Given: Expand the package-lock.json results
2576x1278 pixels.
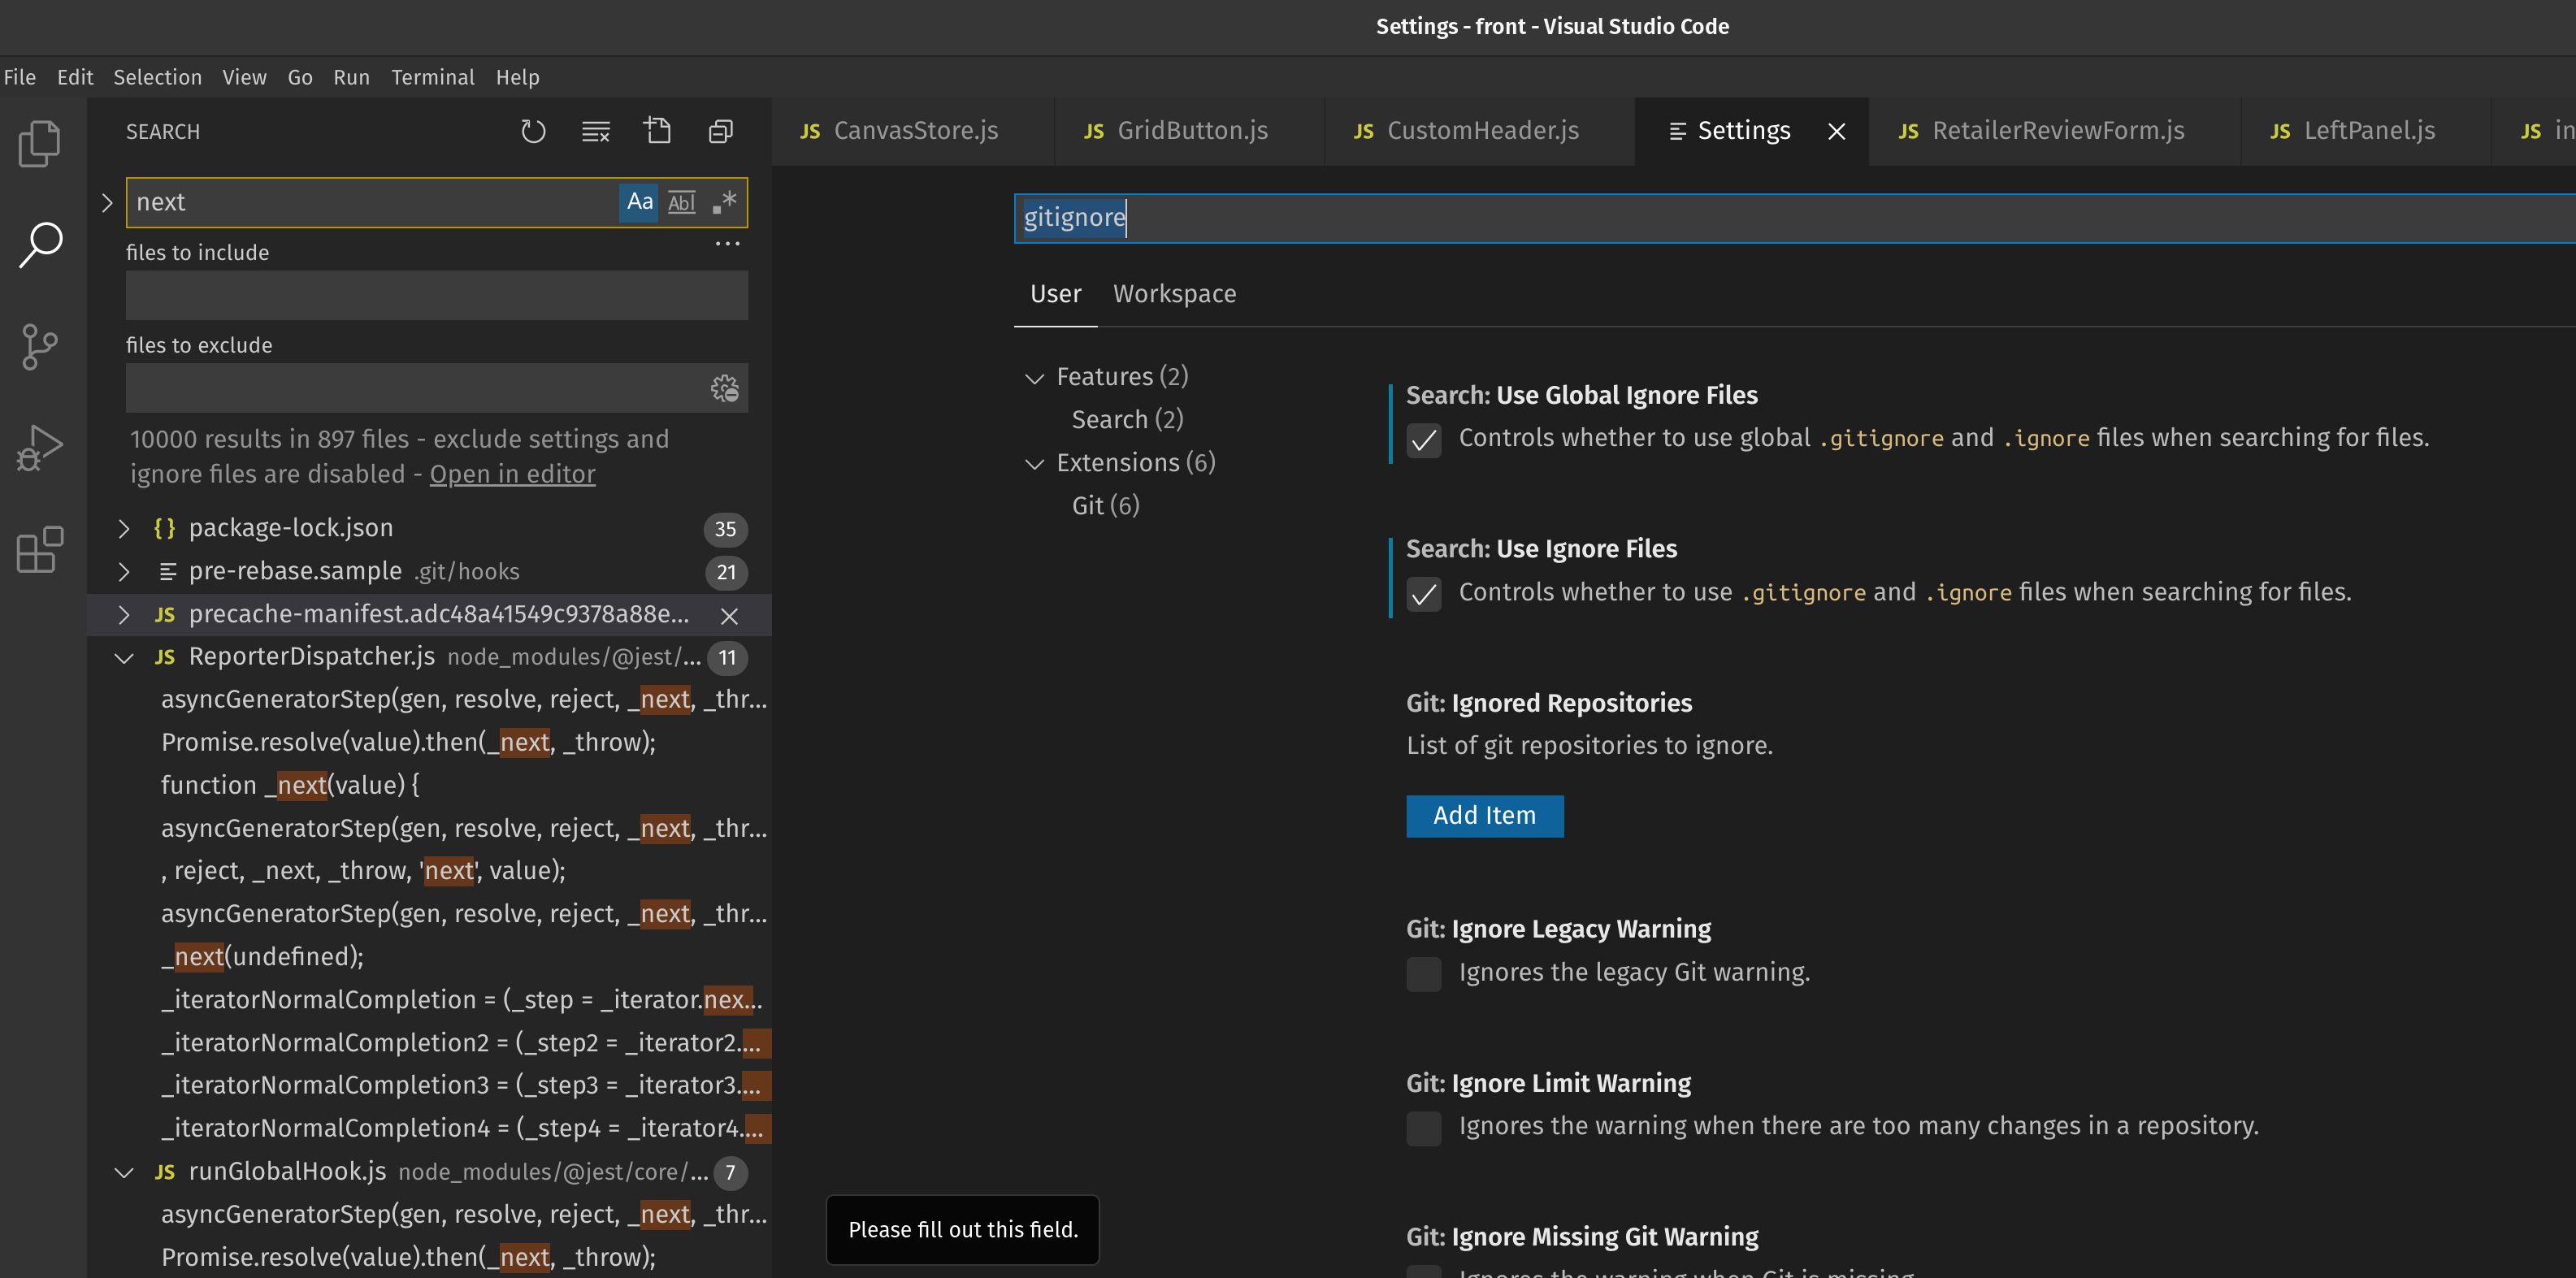Looking at the screenshot, I should [124, 528].
